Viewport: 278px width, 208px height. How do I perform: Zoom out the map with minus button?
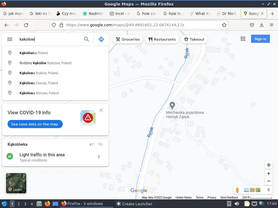click(x=268, y=181)
